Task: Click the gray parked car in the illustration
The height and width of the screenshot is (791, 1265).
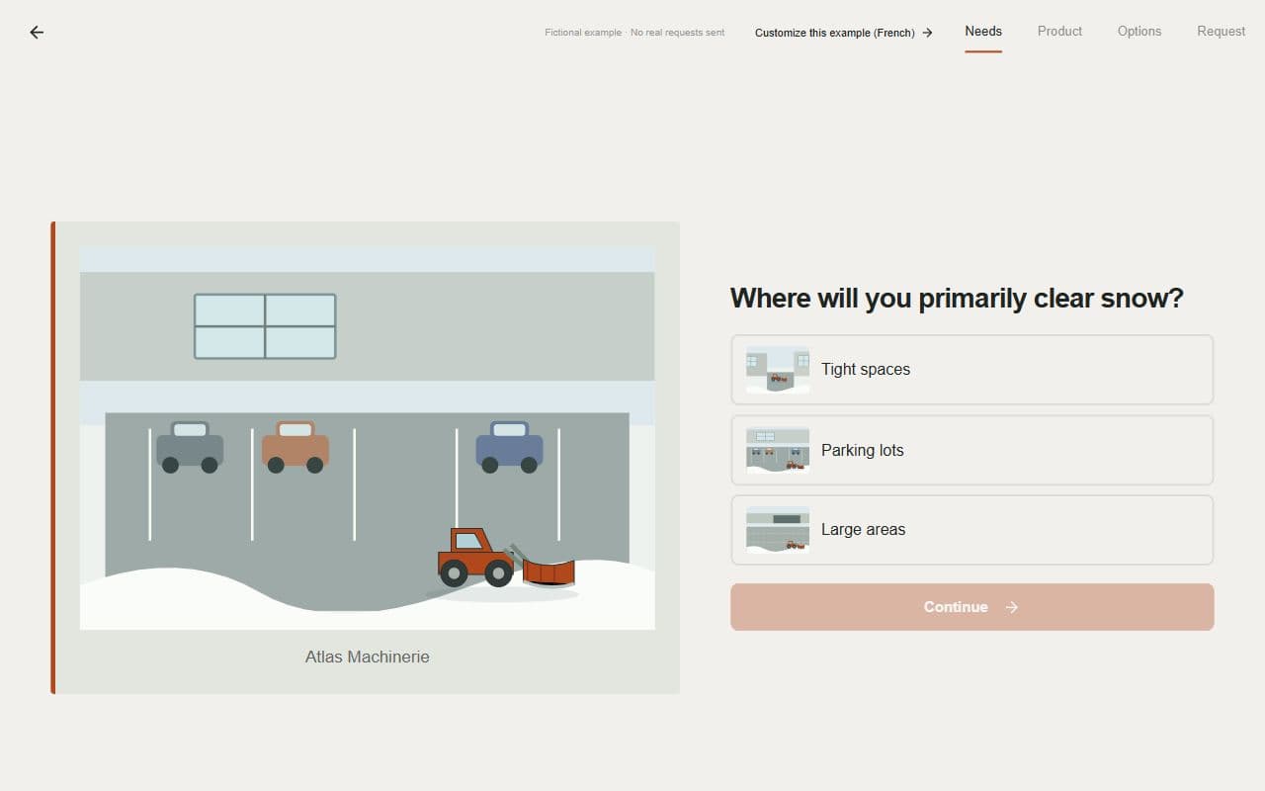Action: tap(190, 448)
